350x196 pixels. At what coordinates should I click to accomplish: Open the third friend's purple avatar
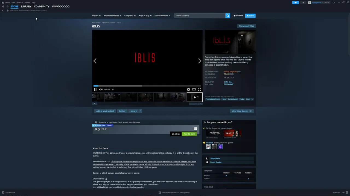[x=220, y=147]
